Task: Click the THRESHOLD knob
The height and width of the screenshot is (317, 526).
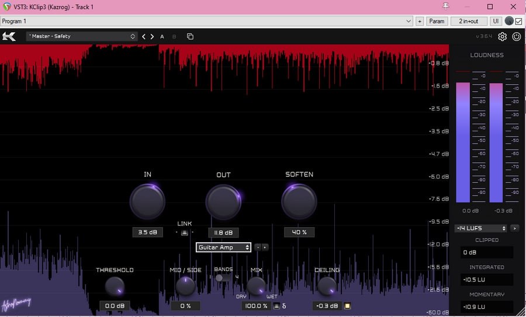Action: tap(115, 287)
